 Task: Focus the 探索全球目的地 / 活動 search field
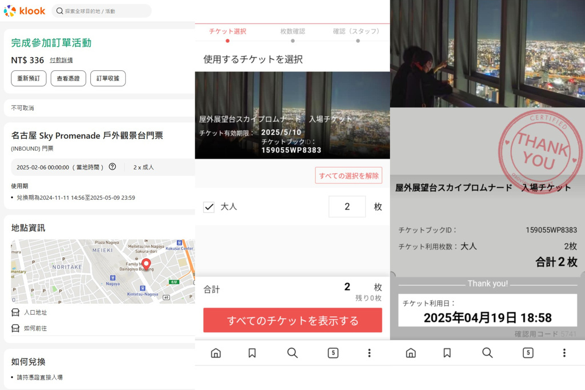pos(102,11)
